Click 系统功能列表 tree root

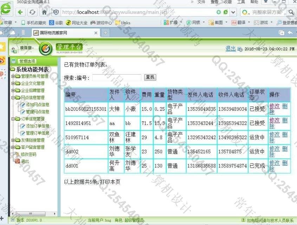32,70
